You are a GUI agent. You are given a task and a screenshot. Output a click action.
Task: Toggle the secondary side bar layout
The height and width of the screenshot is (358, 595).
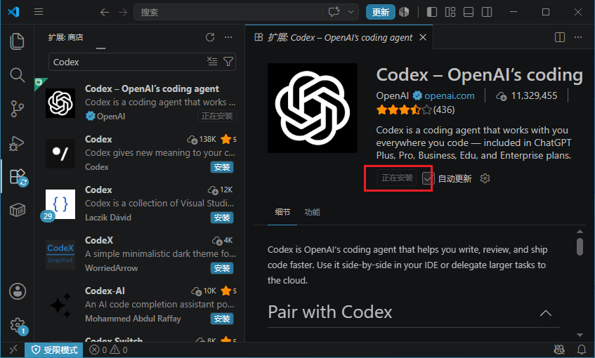coord(487,12)
